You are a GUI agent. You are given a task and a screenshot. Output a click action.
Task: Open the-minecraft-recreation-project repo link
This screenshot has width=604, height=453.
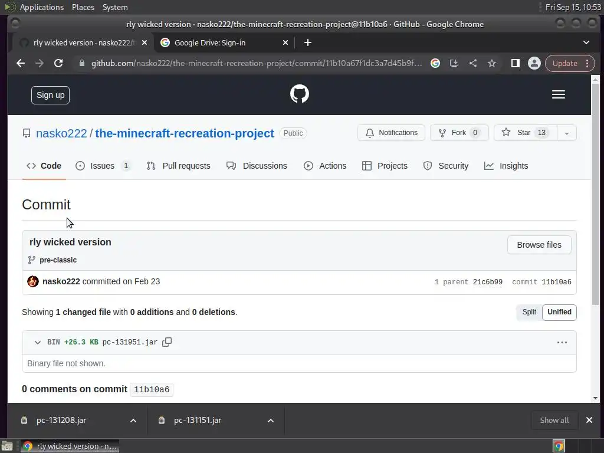tap(185, 133)
